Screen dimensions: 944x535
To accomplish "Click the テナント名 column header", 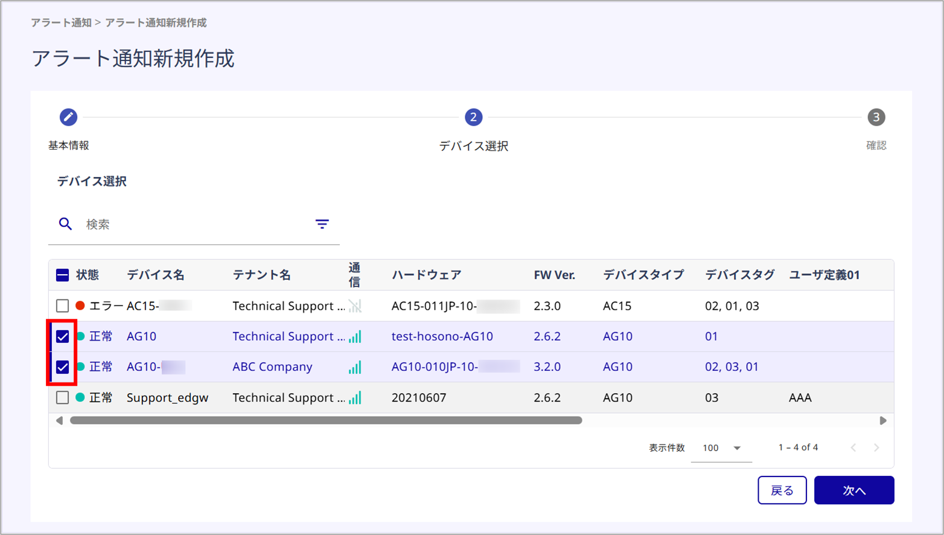I will (261, 275).
